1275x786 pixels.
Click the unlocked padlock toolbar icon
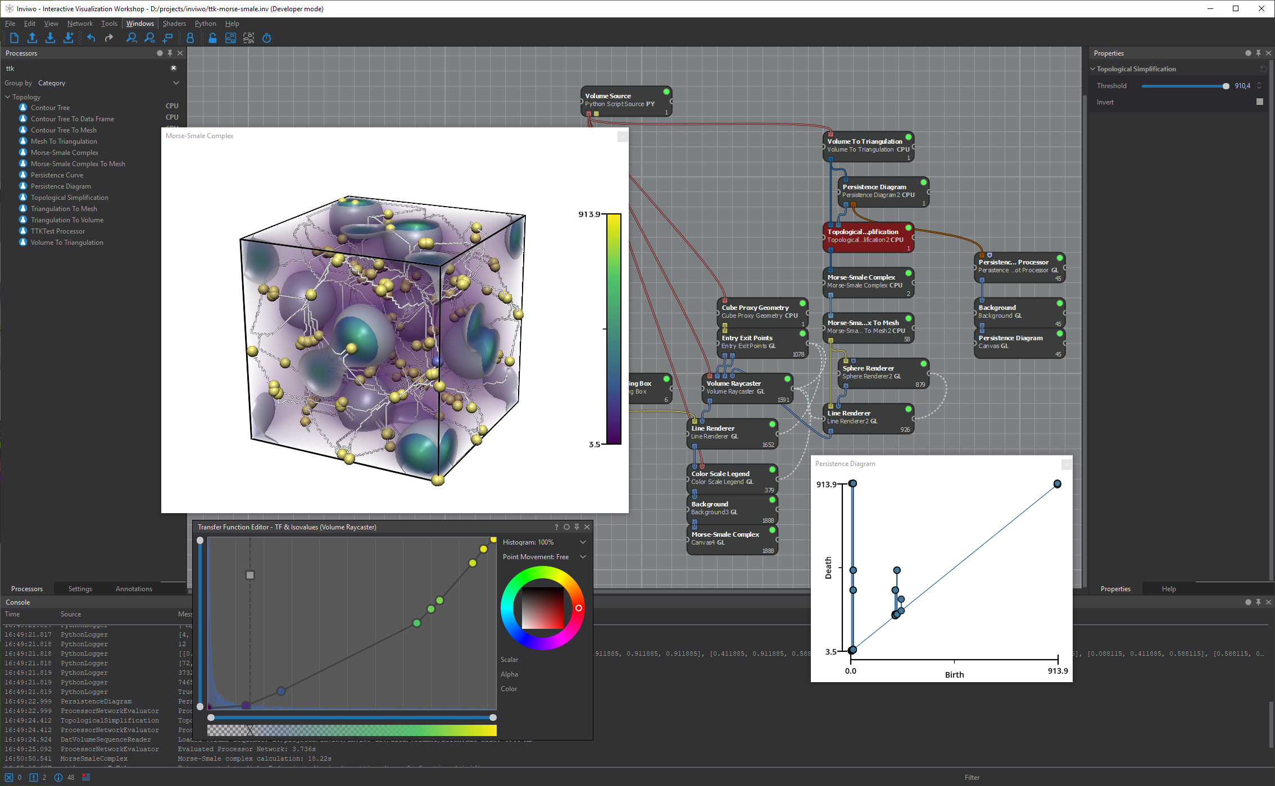click(212, 38)
